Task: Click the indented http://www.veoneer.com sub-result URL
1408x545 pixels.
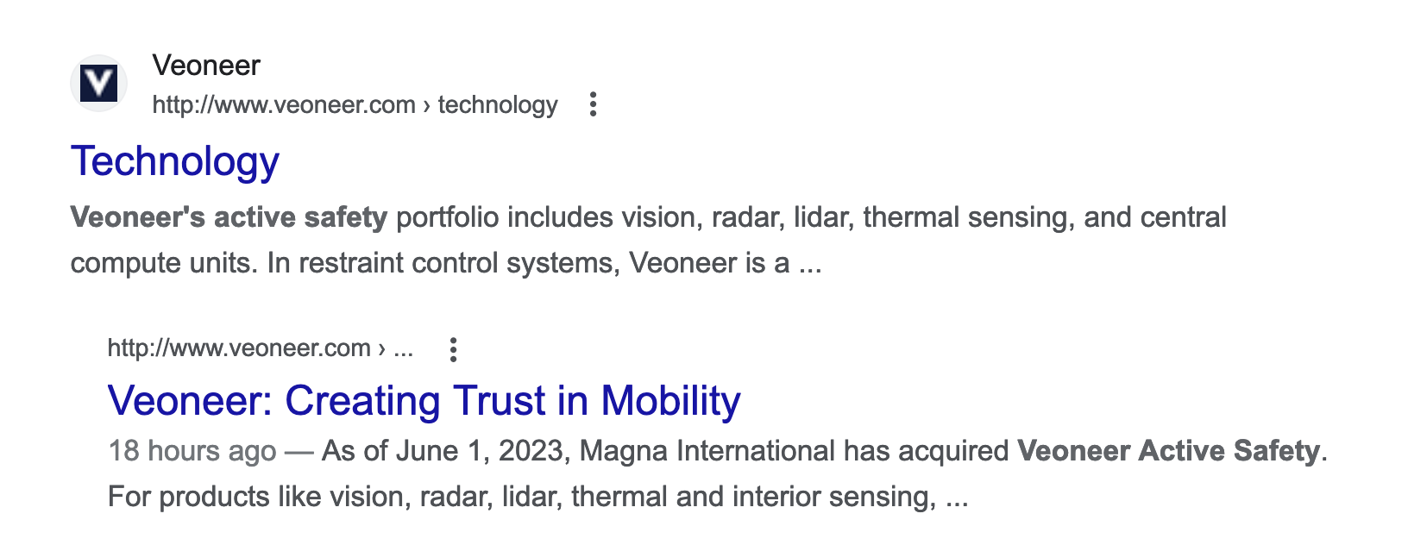Action: pos(239,348)
